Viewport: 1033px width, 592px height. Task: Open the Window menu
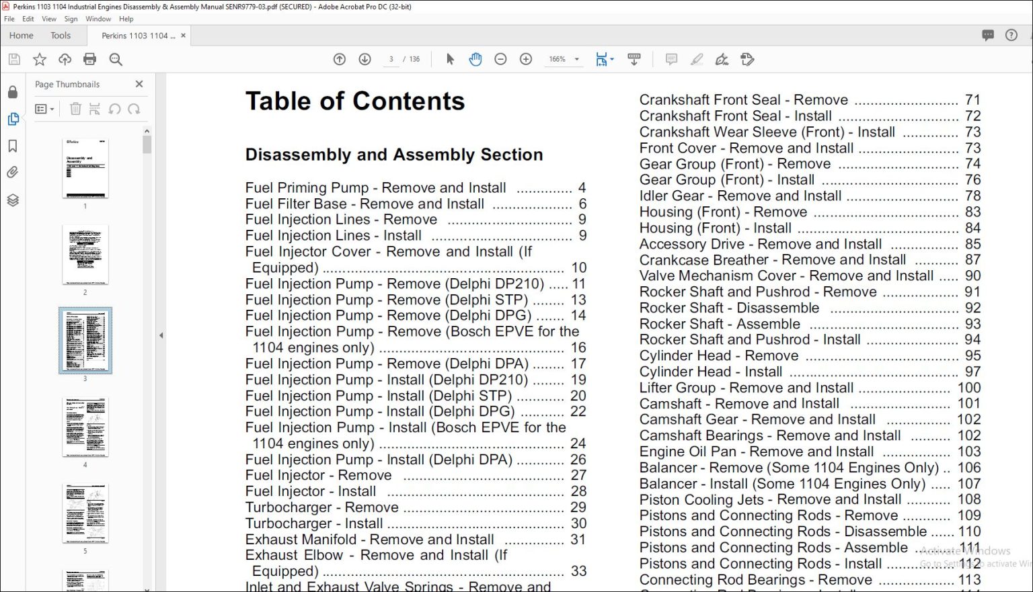(98, 19)
